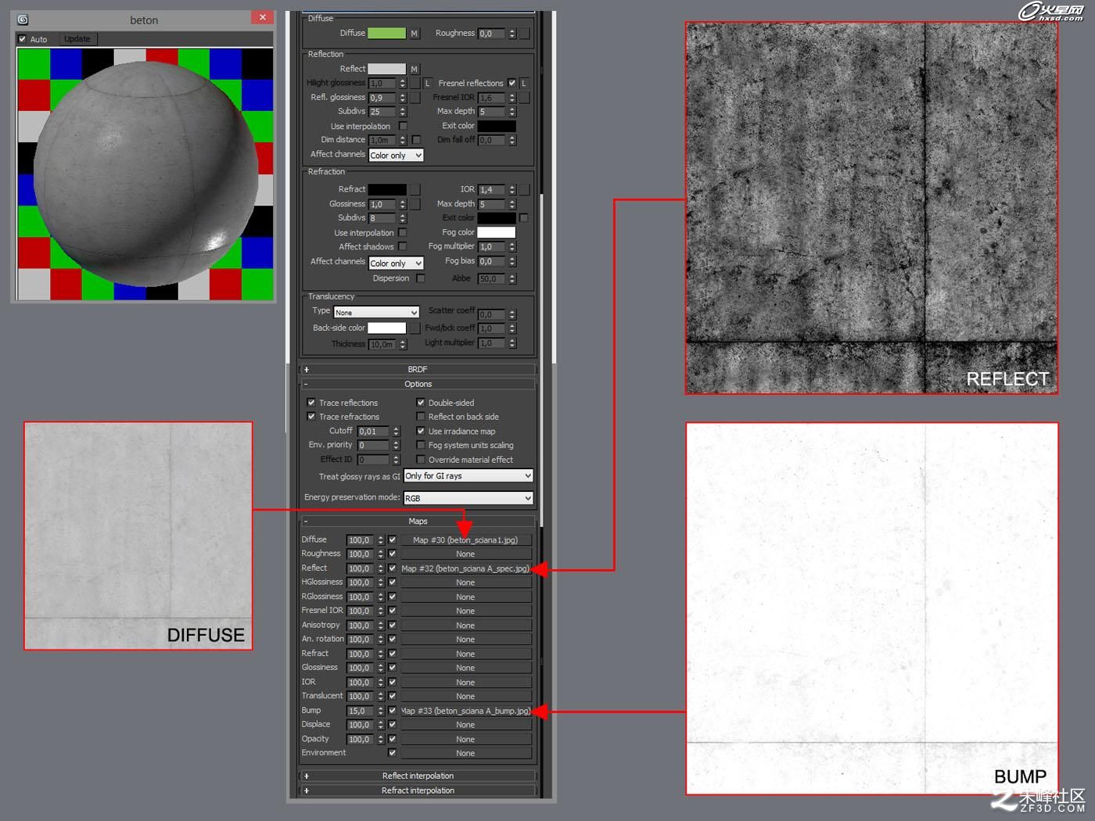Click the L lock button beside Hilight glossiness
Image resolution: width=1095 pixels, height=821 pixels.
(427, 83)
